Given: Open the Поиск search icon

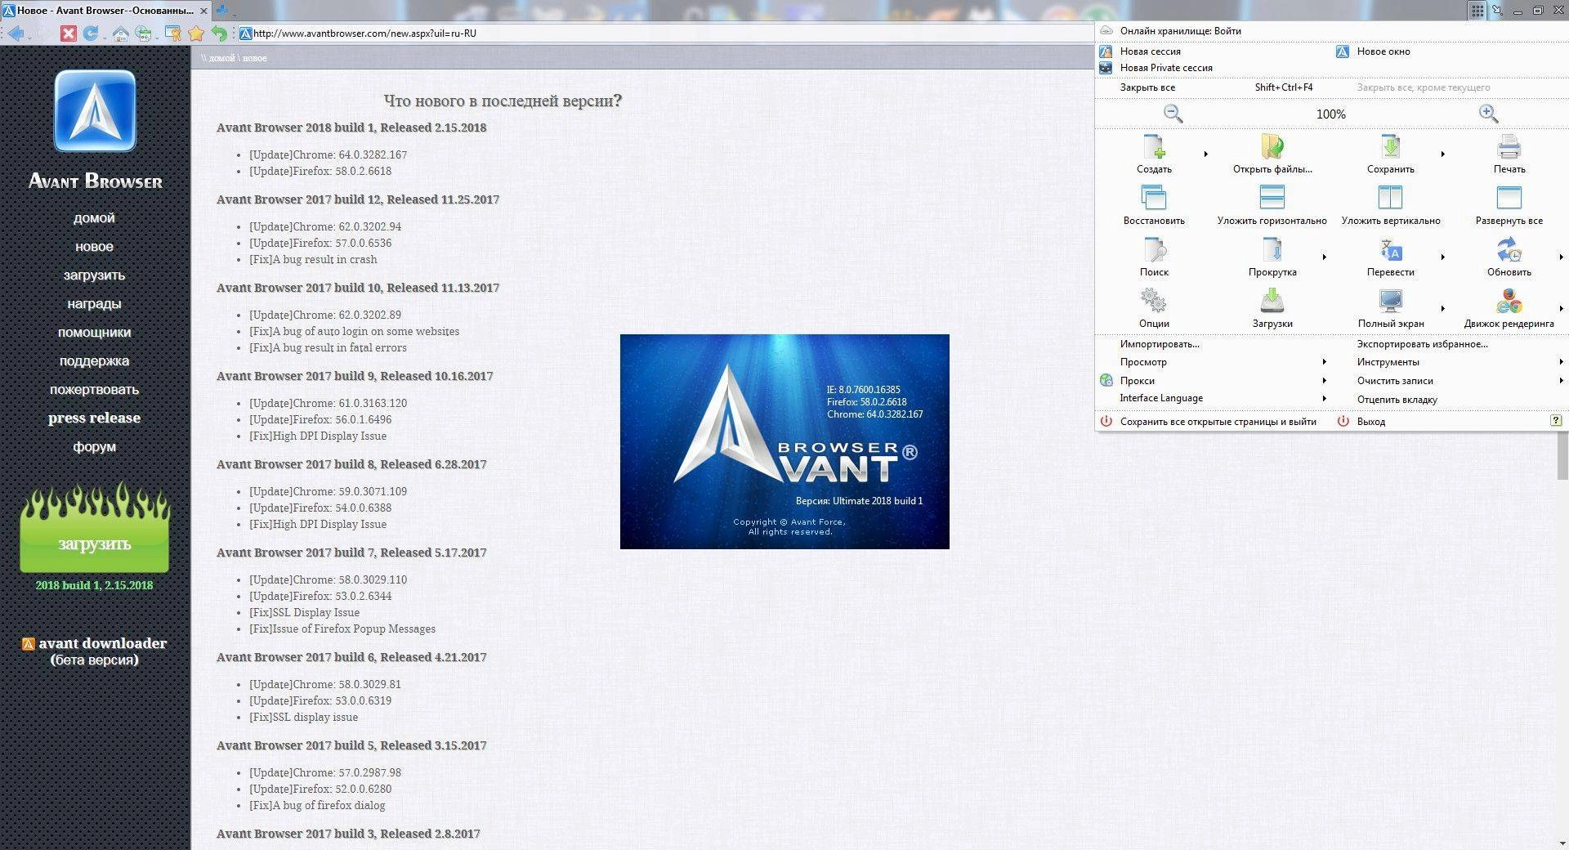Looking at the screenshot, I should pos(1154,249).
